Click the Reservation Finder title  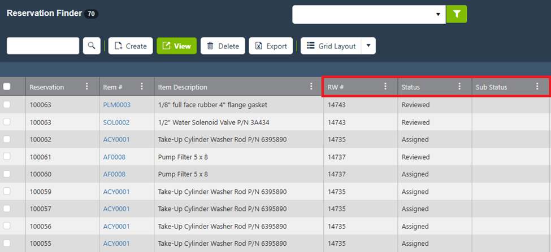point(44,14)
